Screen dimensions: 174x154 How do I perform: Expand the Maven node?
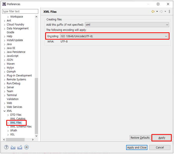coord(5,64)
